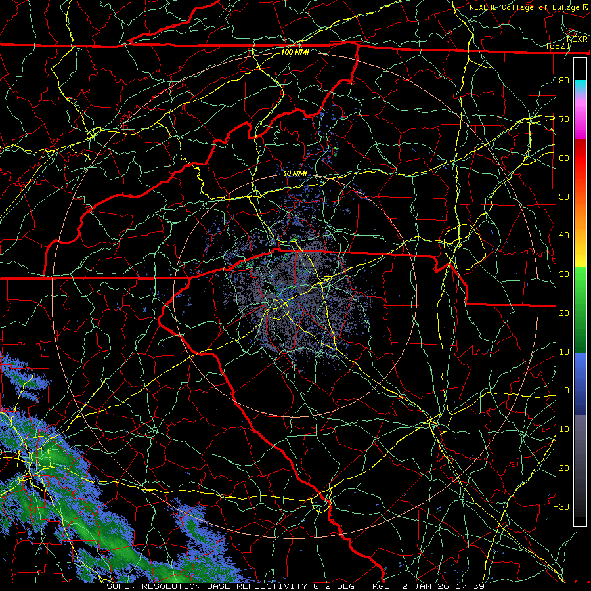
Task: Select the 10 value on the dBZ scale
Action: [564, 352]
